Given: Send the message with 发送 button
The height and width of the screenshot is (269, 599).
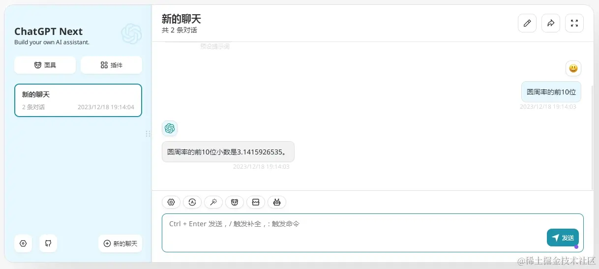Looking at the screenshot, I should pyautogui.click(x=563, y=238).
